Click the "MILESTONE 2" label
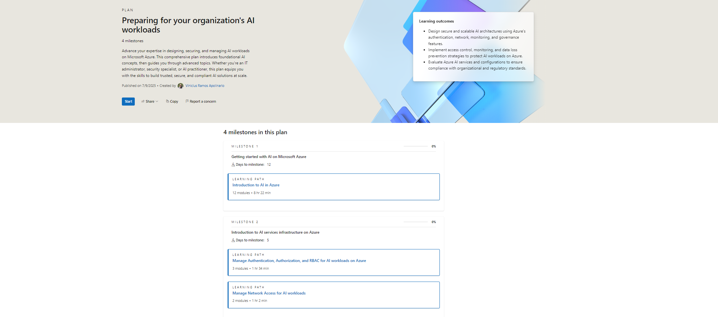This screenshot has height=317, width=718. 245,222
